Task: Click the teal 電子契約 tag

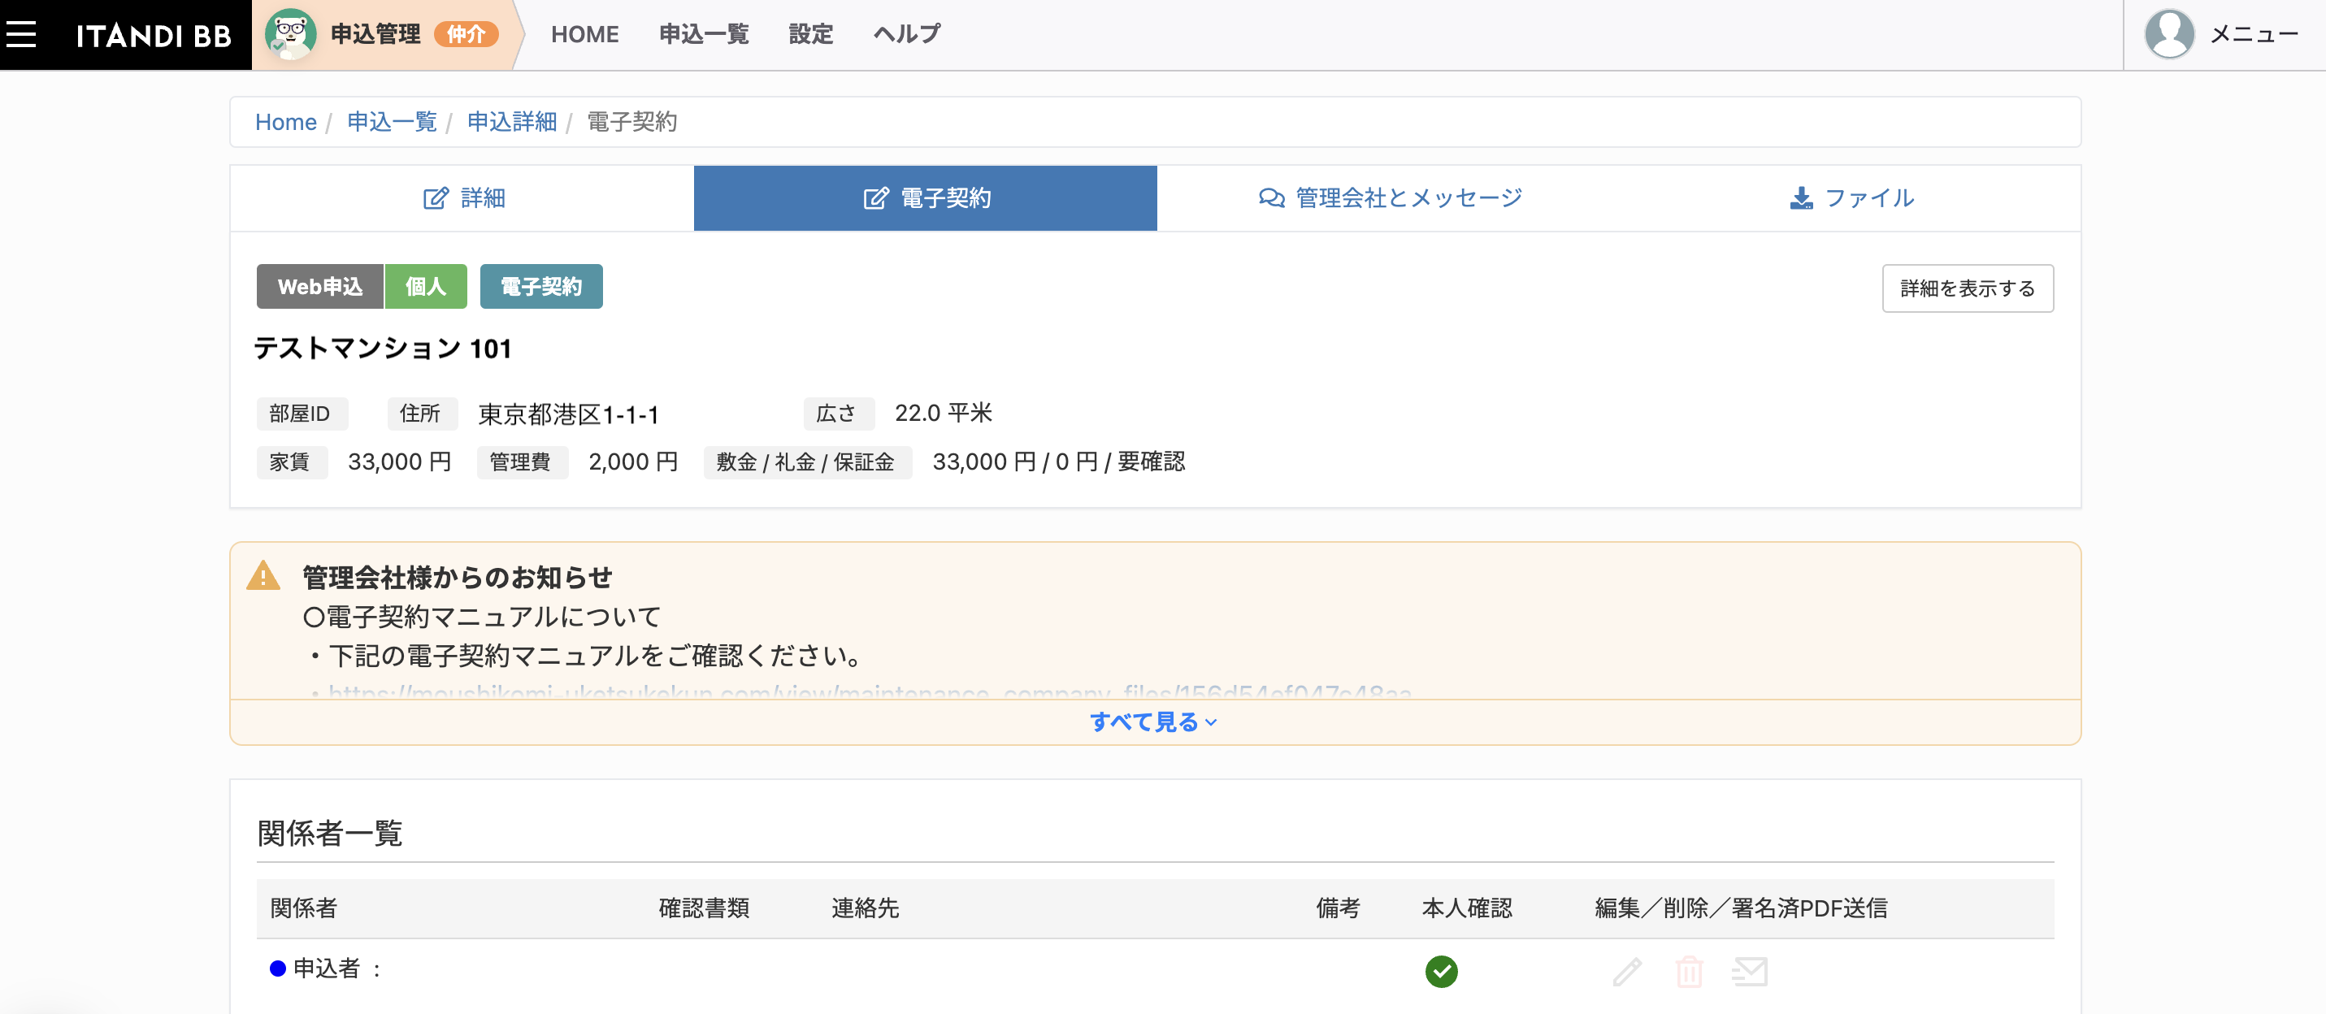Action: [541, 286]
